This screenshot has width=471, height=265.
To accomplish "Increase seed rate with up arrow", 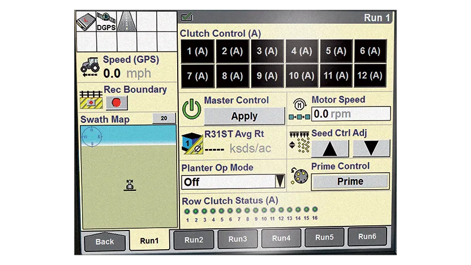I will [x=330, y=148].
